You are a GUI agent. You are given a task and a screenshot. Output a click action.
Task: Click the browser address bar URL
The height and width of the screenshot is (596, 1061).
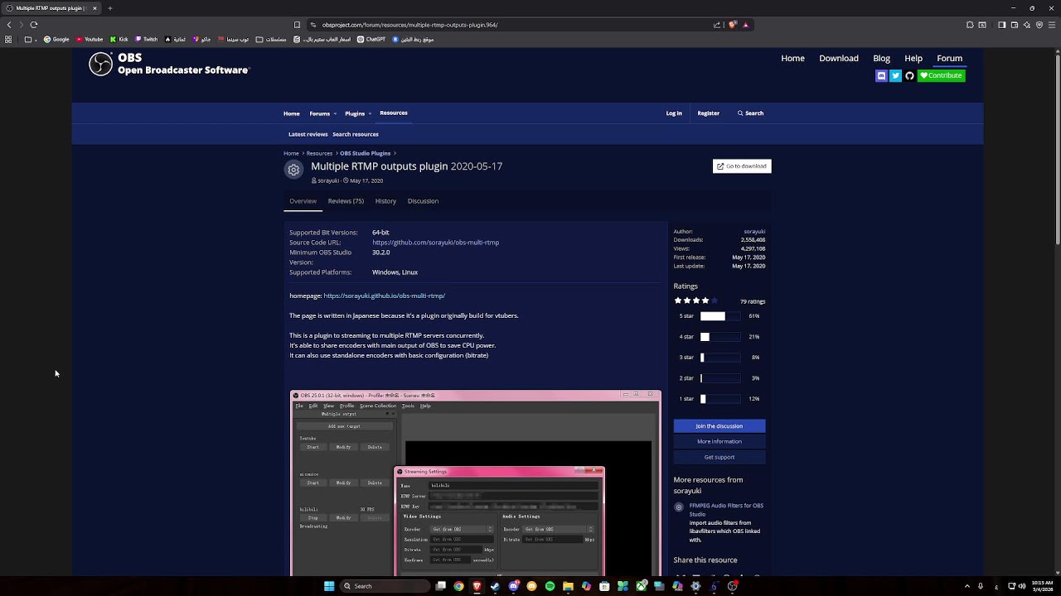(x=409, y=25)
